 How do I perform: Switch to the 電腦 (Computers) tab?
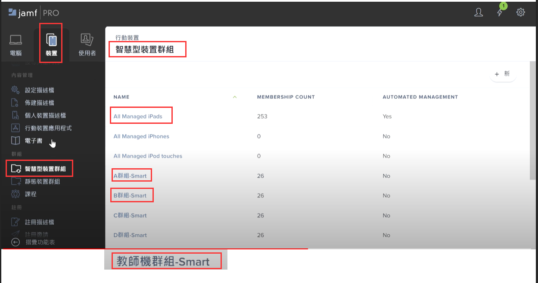[16, 45]
